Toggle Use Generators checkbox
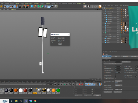Viewport: 138px width, 103px height. (115, 77)
